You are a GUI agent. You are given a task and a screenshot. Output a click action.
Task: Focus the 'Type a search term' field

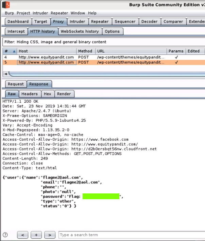pyautogui.click(x=132, y=235)
